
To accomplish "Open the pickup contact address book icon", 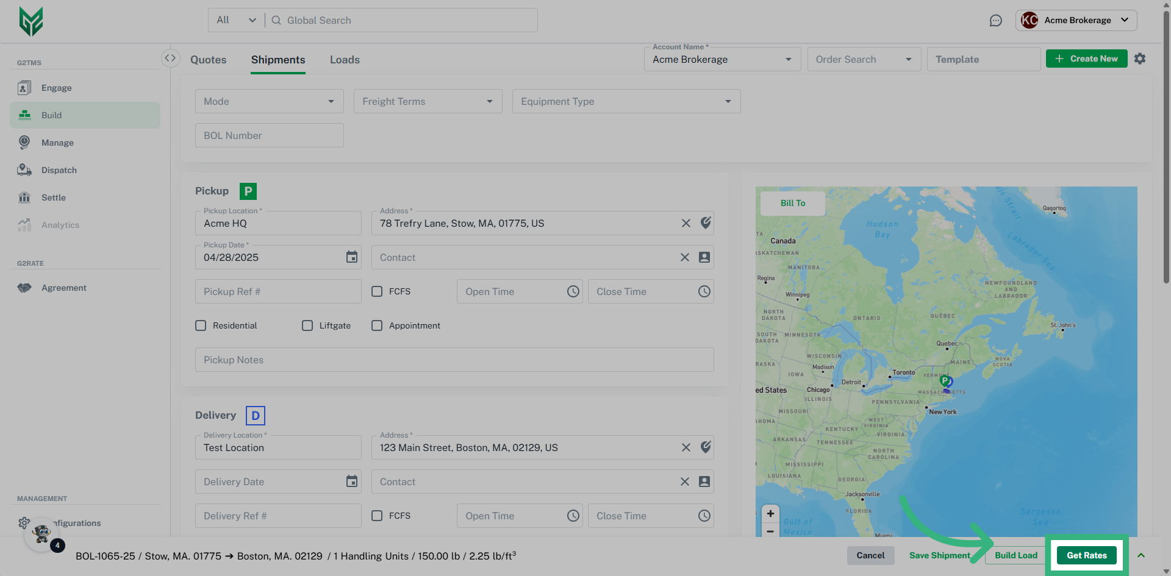I will (x=704, y=257).
